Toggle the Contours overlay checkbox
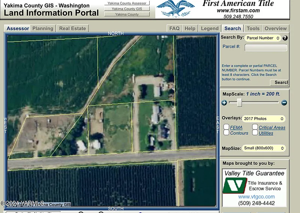Viewport: 300px width, 213px height. [226, 133]
